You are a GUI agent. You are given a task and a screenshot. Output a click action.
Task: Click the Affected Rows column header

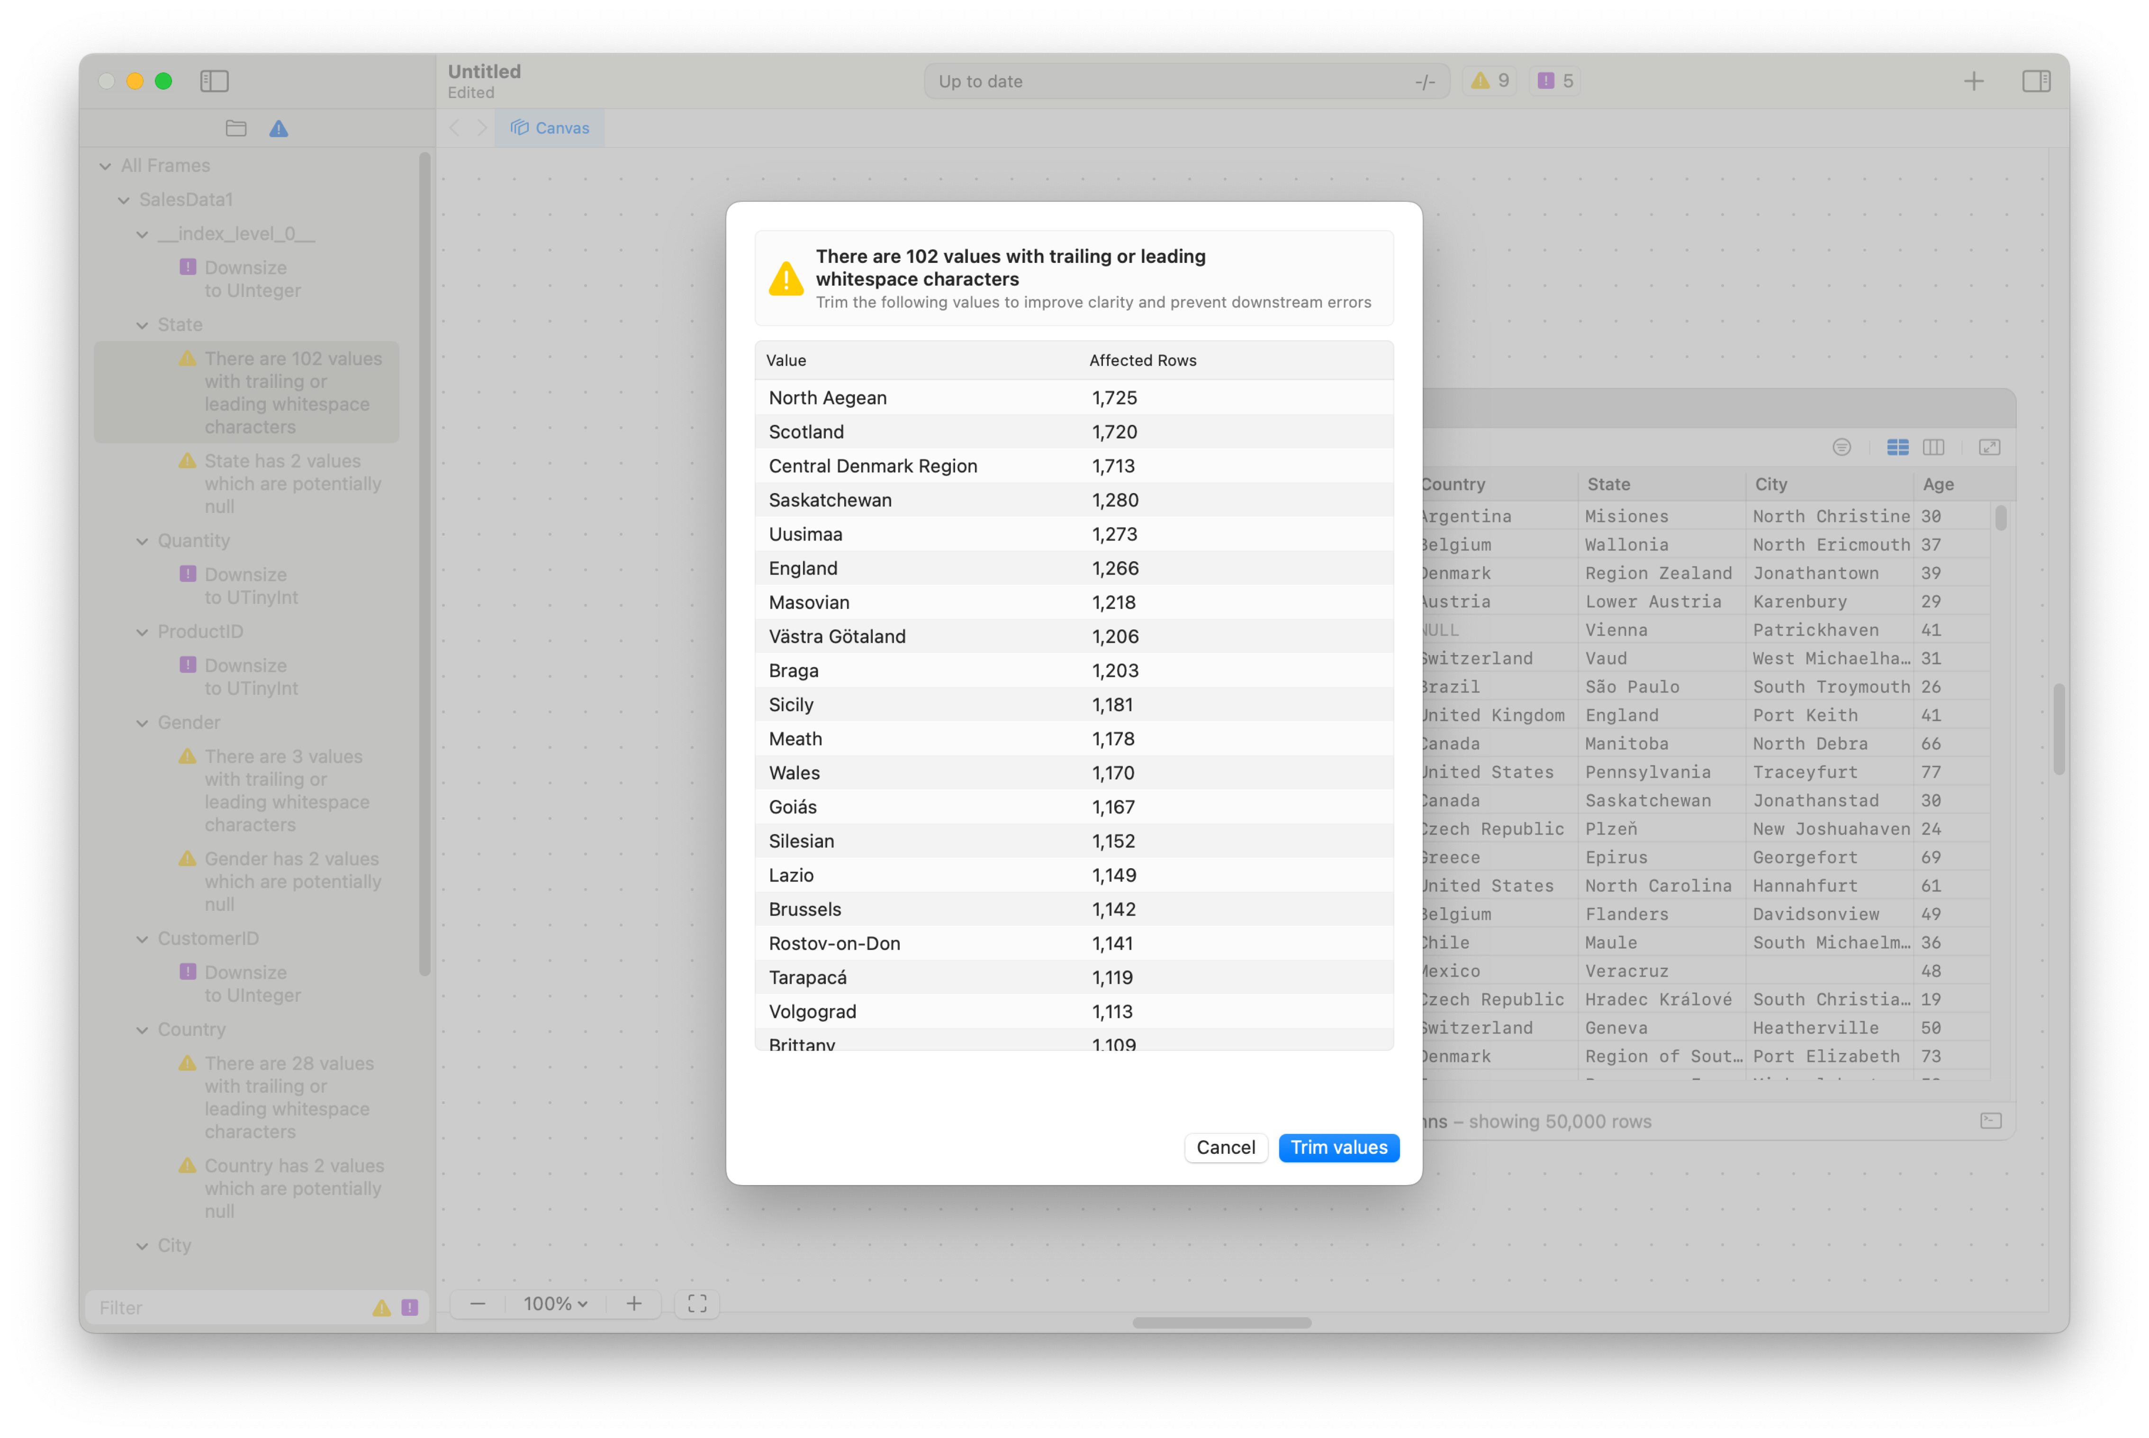click(x=1143, y=360)
